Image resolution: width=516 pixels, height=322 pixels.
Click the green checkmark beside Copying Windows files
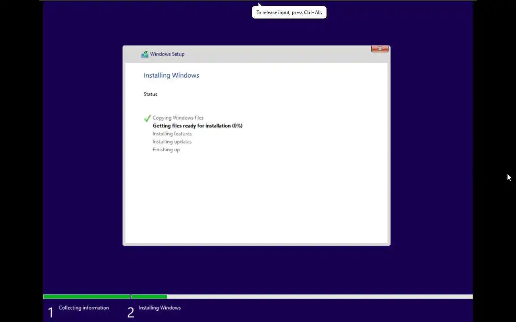pos(148,118)
